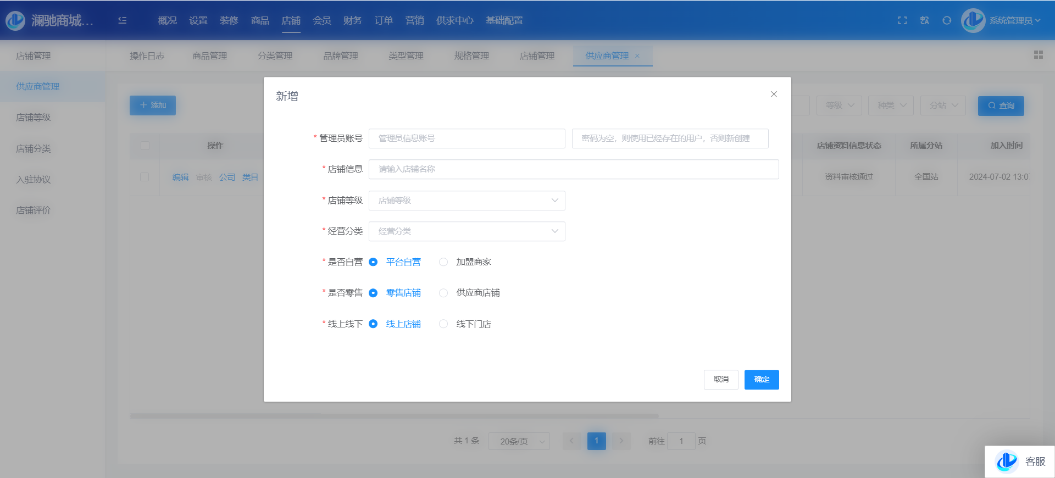Viewport: 1055px width, 478px height.
Task: Click the tab grid icon at right
Action: (x=1038, y=55)
